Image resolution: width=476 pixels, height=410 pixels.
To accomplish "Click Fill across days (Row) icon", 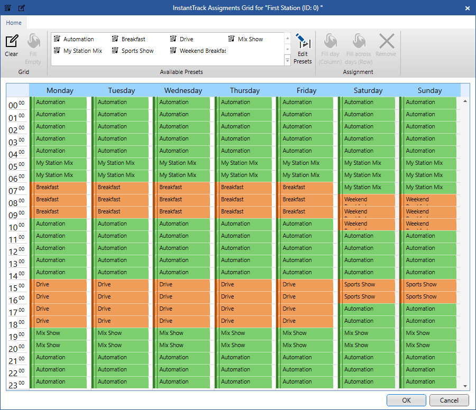I will click(359, 42).
